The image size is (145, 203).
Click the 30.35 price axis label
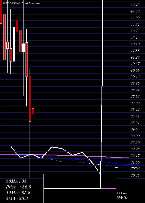click(x=135, y=175)
